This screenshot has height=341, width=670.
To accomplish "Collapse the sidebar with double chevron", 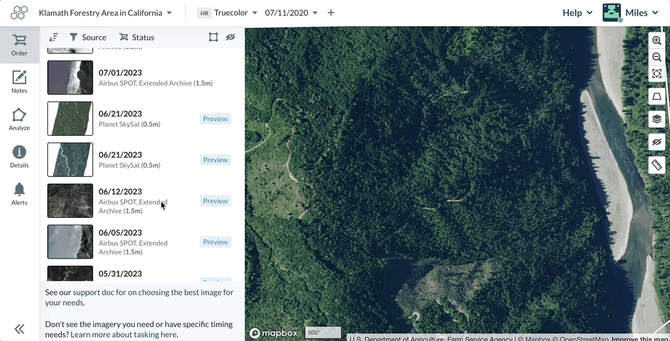I will pyautogui.click(x=19, y=328).
